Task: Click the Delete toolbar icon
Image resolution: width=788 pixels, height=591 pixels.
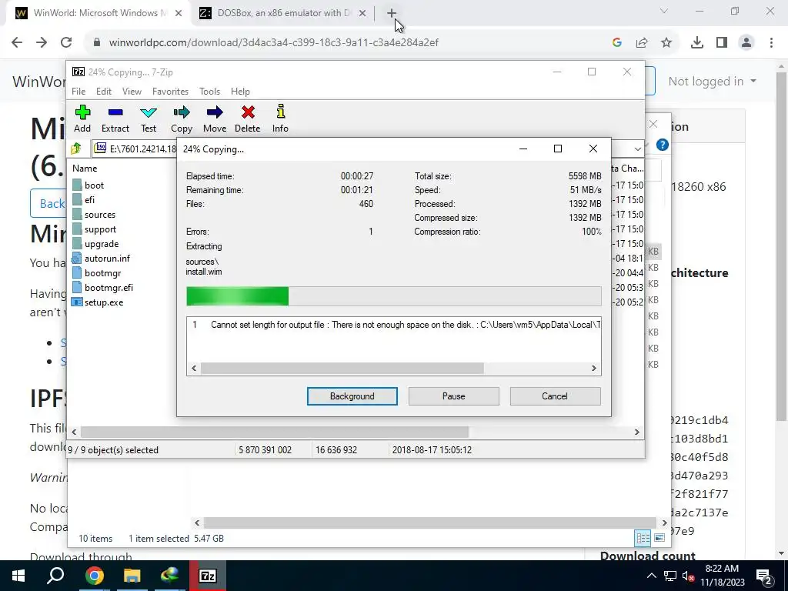Action: [x=247, y=119]
